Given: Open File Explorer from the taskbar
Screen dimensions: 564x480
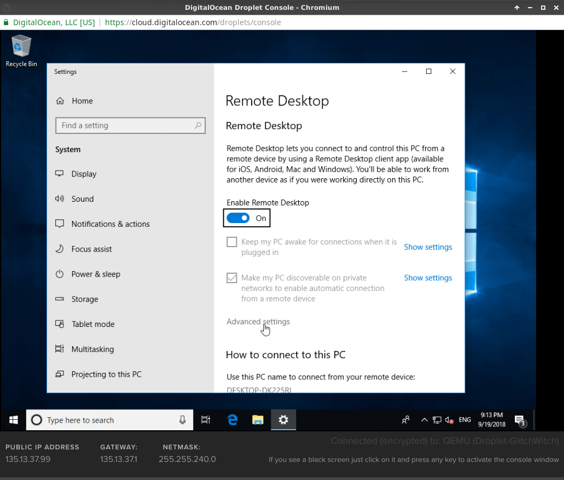Looking at the screenshot, I should [x=258, y=420].
